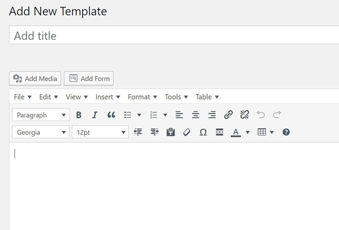Remove link with unlink icon
This screenshot has height=230, width=339.
click(245, 115)
